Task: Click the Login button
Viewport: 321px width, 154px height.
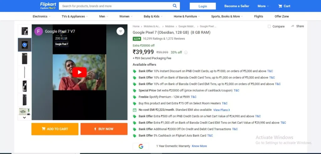Action: 203,6
